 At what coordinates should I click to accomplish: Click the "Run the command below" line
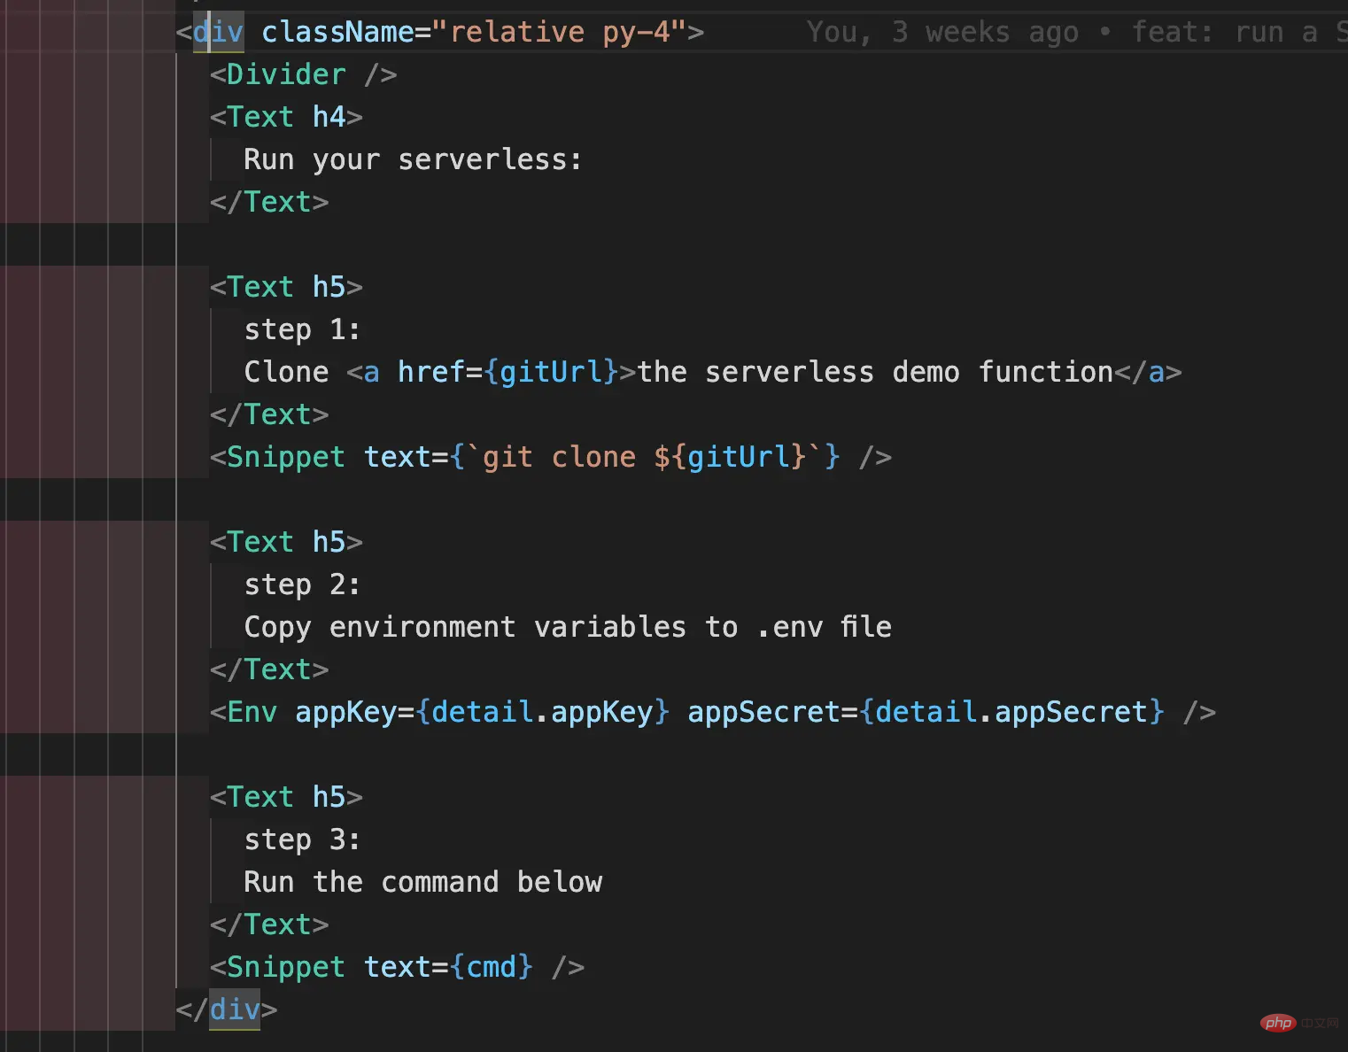[422, 883]
